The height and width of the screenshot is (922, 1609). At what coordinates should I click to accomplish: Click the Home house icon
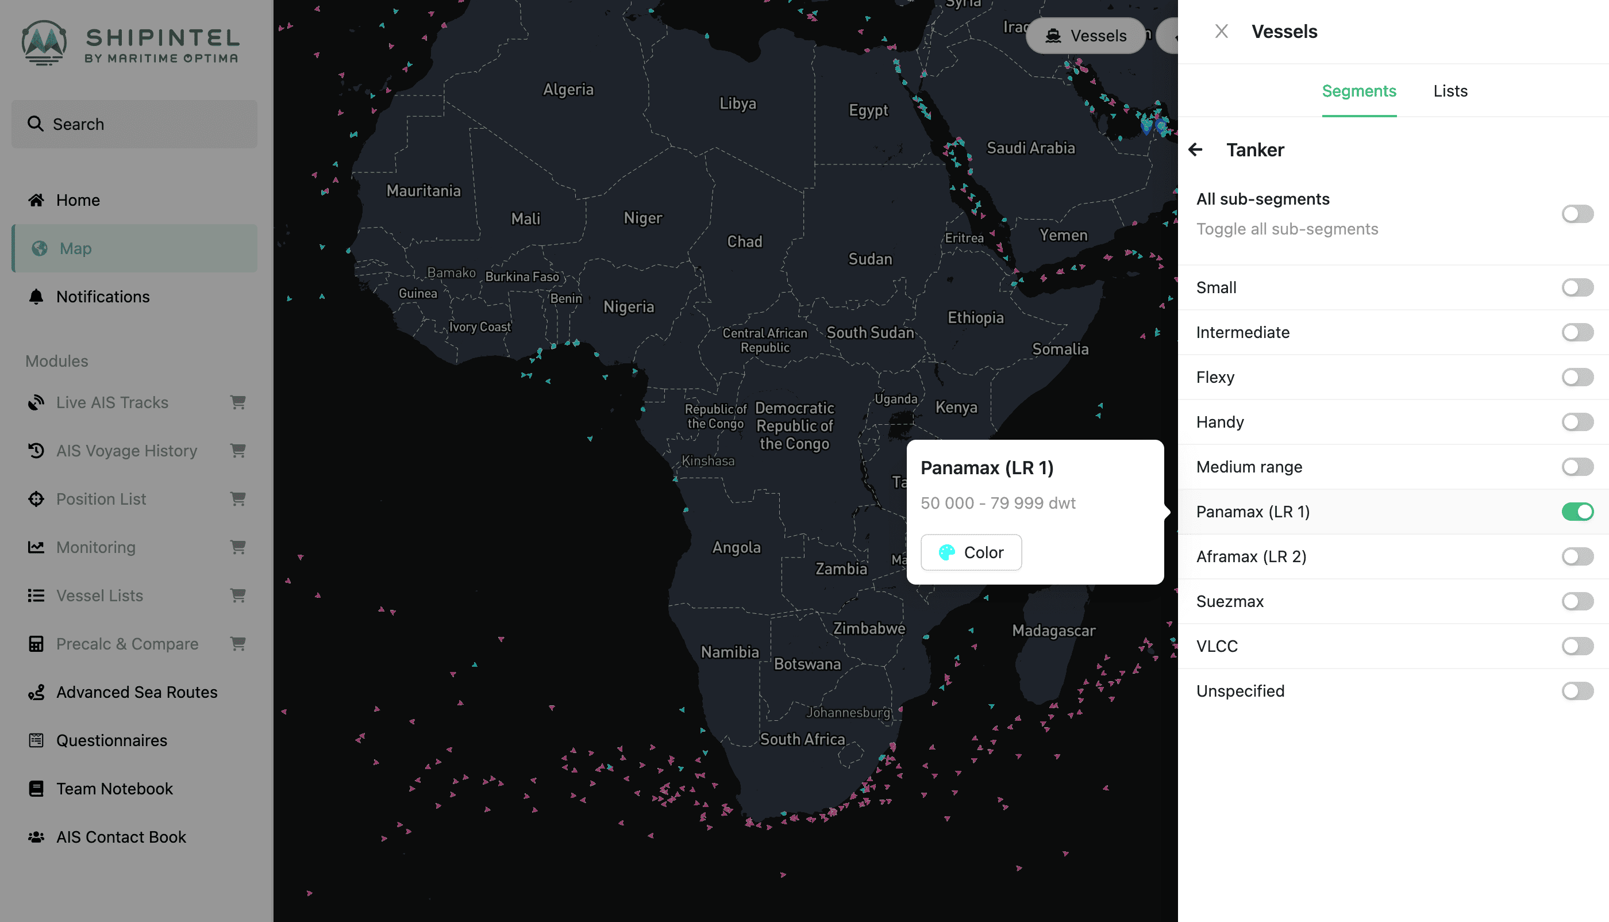click(36, 200)
